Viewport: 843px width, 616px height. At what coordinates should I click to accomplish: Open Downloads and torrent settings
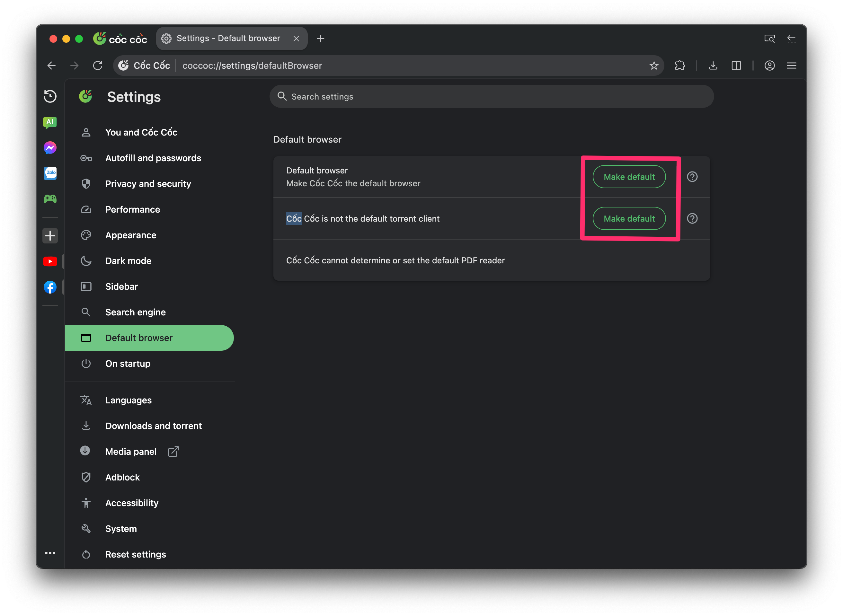[x=149, y=426]
